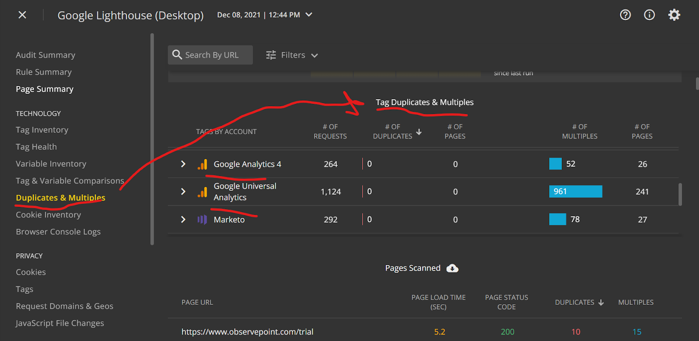Screen dimensions: 699x341
Task: Open the info circle icon
Action: (650, 15)
